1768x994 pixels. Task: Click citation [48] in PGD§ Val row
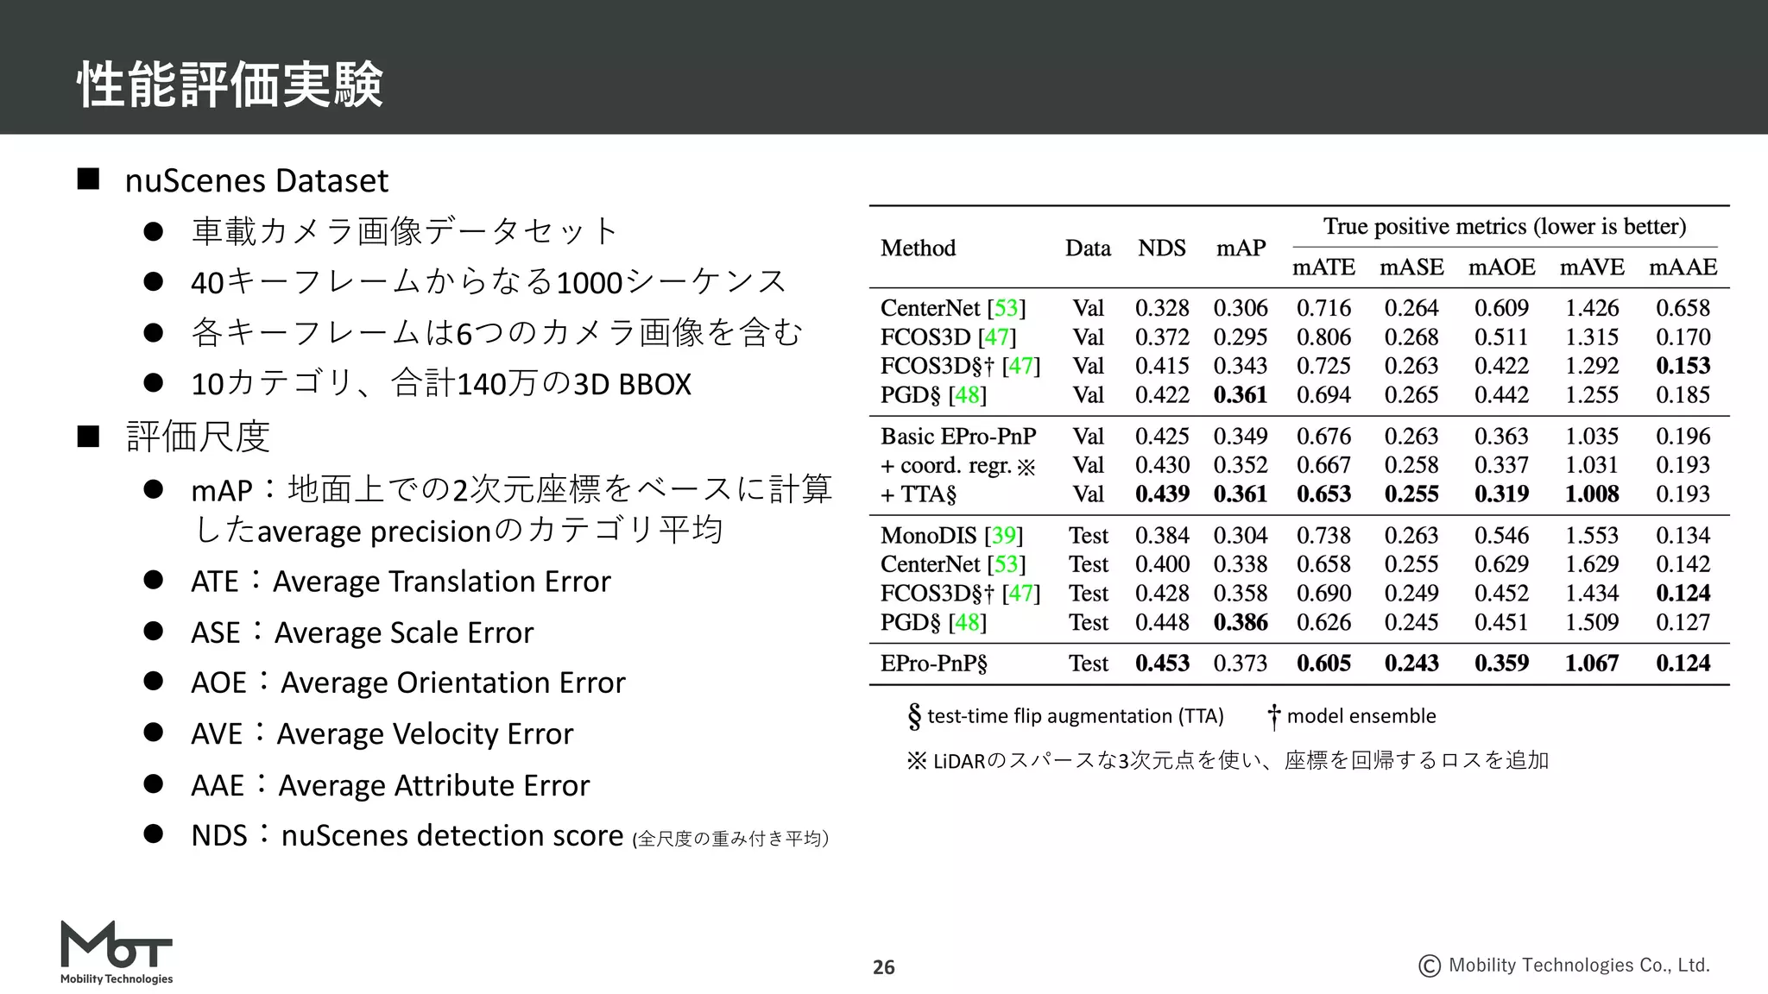click(967, 395)
